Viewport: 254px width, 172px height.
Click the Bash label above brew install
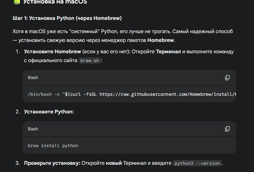33,129
